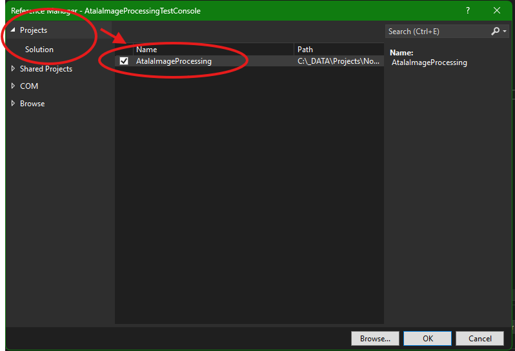Select the Shared Projects category label
This screenshot has width=515, height=351.
46,69
